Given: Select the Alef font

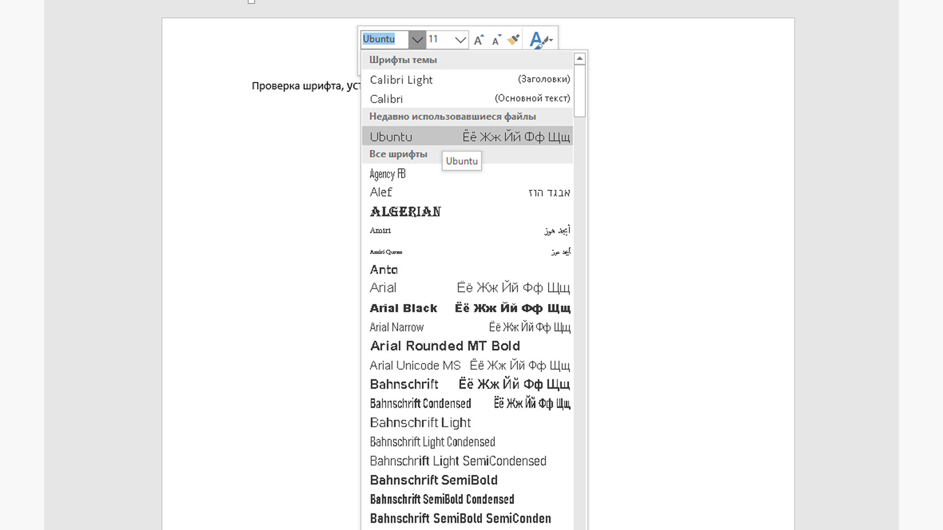Looking at the screenshot, I should (380, 192).
